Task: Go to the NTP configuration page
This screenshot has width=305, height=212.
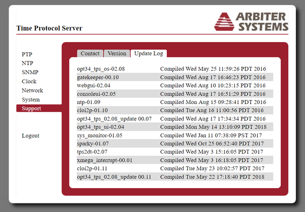Action: coord(27,63)
